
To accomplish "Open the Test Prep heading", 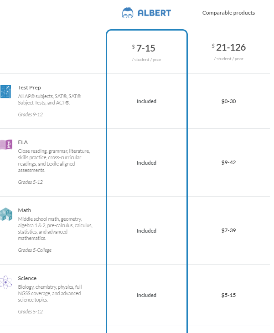I will coord(29,88).
